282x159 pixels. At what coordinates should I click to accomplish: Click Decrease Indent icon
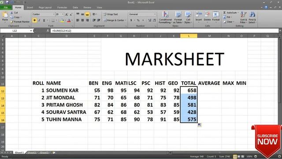coord(94,20)
